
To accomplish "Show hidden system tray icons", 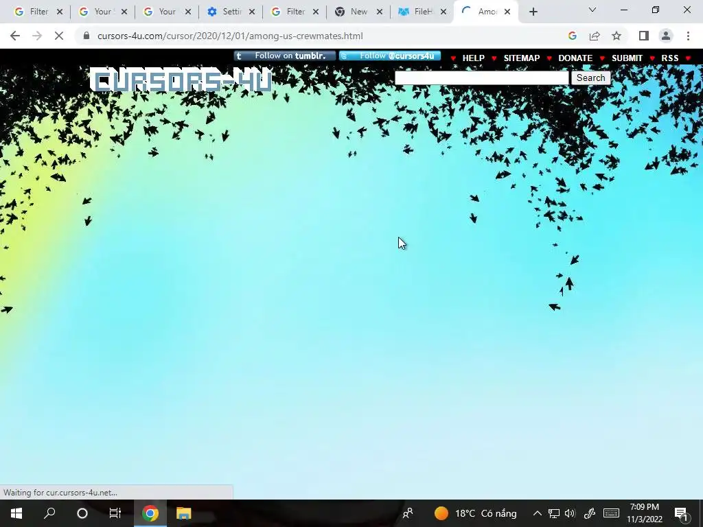I will coord(537,513).
